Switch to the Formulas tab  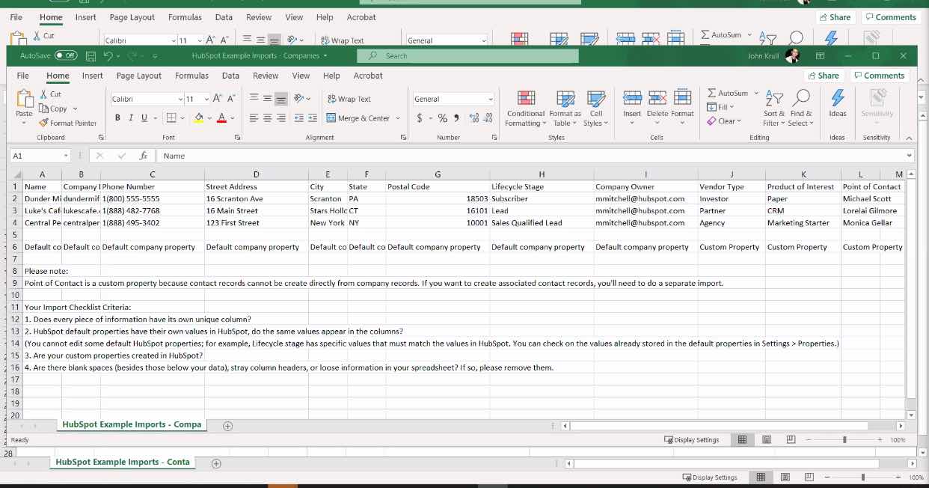click(x=192, y=76)
